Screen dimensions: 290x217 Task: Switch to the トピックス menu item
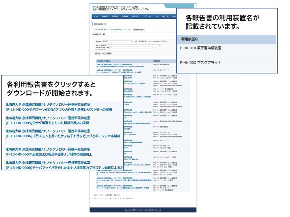[x=147, y=16]
